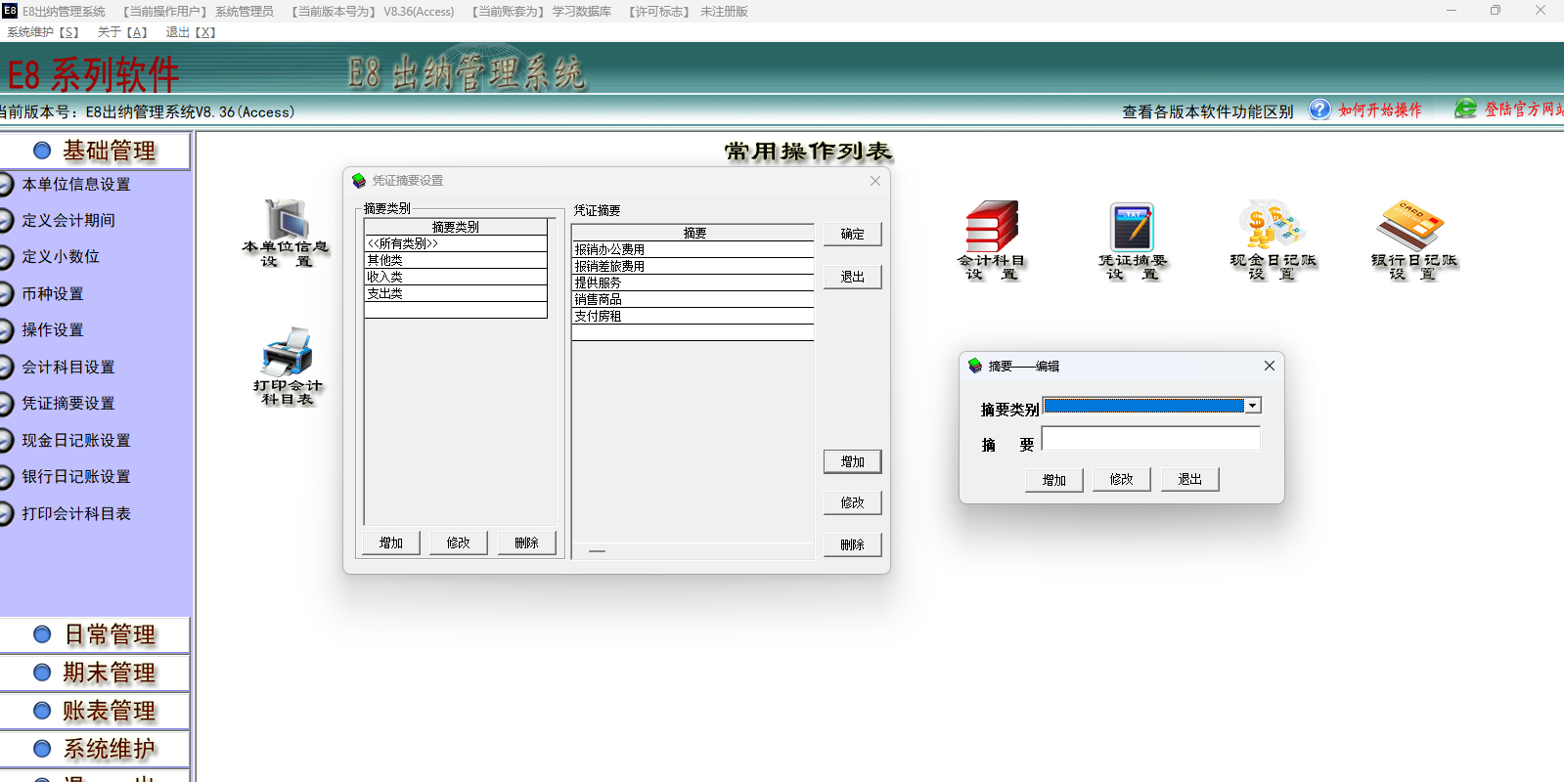Expand the 日常管理 sidebar section

[96, 634]
